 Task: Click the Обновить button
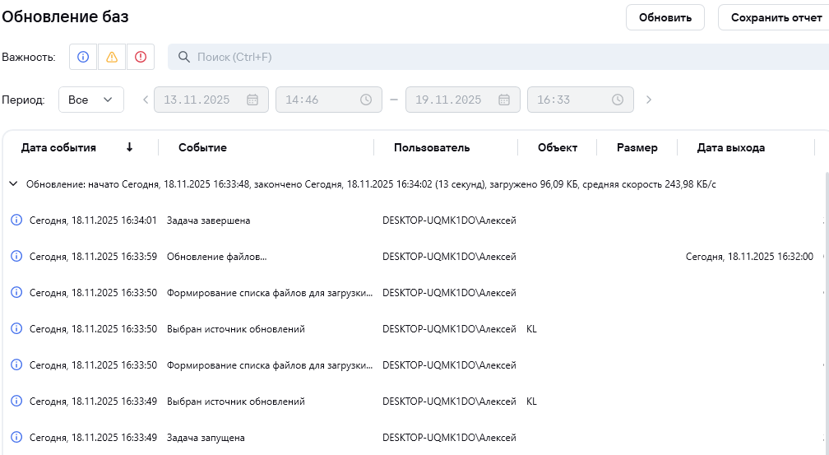click(665, 17)
